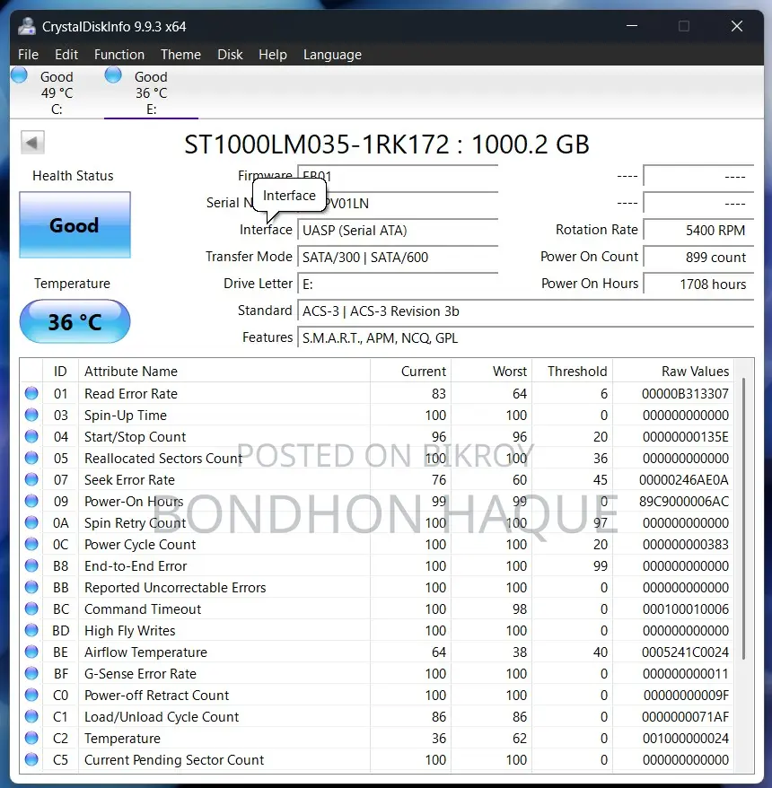The height and width of the screenshot is (788, 772).
Task: Click status orb of Reallocated Sectors Count row
Action: pos(31,459)
